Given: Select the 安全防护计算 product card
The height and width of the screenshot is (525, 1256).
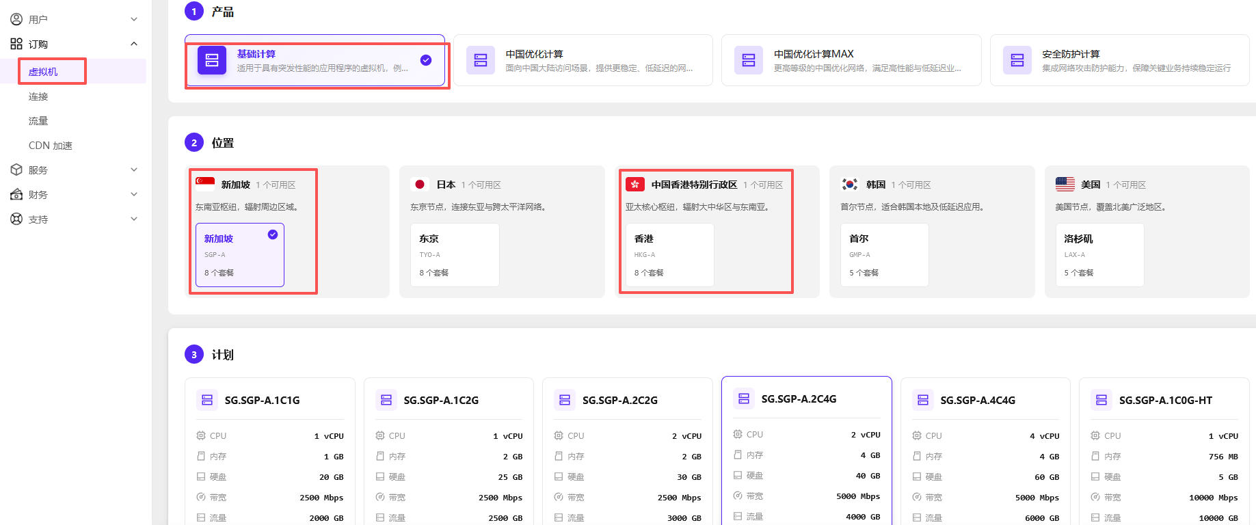Looking at the screenshot, I should [x=1120, y=60].
